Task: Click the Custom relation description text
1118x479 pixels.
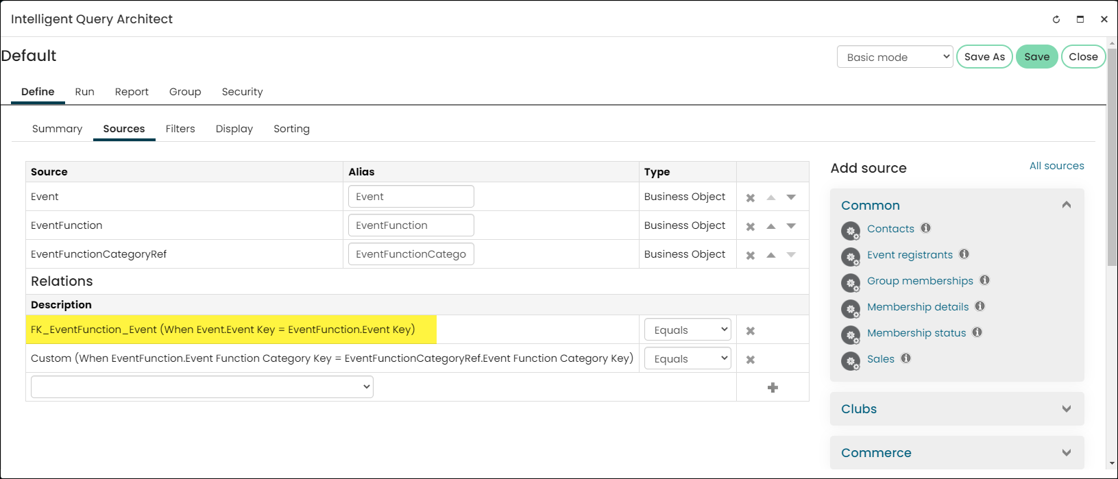Action: [x=332, y=358]
